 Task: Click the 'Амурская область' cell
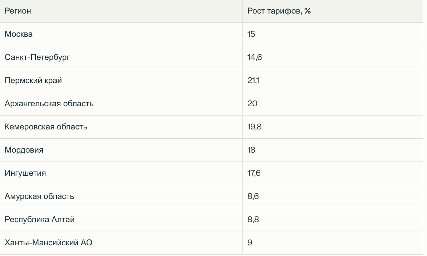[x=39, y=196]
